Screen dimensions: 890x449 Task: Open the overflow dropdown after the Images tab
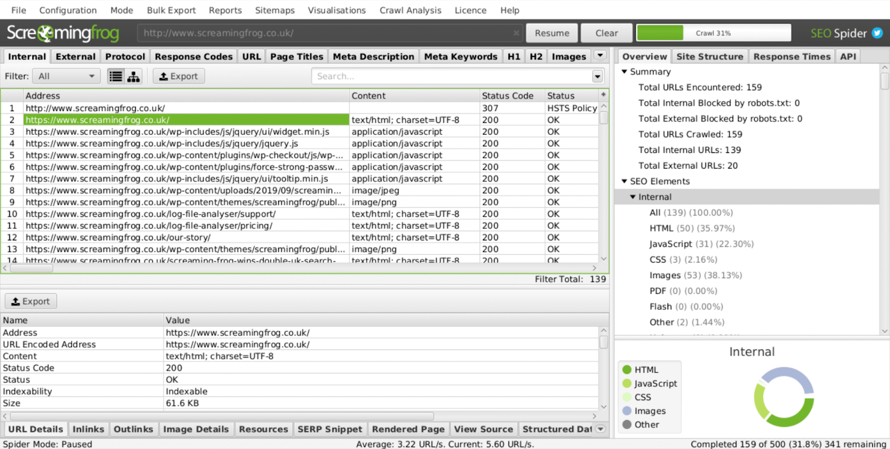tap(600, 56)
